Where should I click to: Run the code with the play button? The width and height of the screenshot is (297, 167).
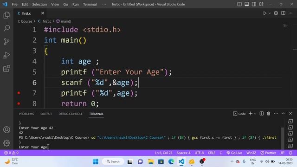tap(265, 13)
